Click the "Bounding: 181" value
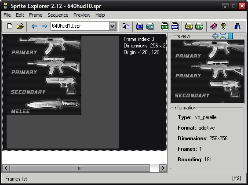The height and width of the screenshot is (185, 248). (195, 160)
